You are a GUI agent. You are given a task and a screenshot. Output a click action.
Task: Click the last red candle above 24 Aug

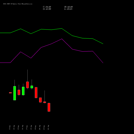[x=49, y=107]
